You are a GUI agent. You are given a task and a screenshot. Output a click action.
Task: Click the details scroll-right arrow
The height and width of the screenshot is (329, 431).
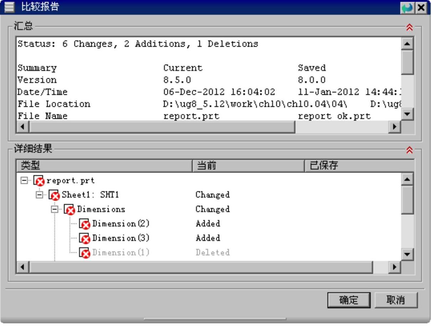click(394, 267)
